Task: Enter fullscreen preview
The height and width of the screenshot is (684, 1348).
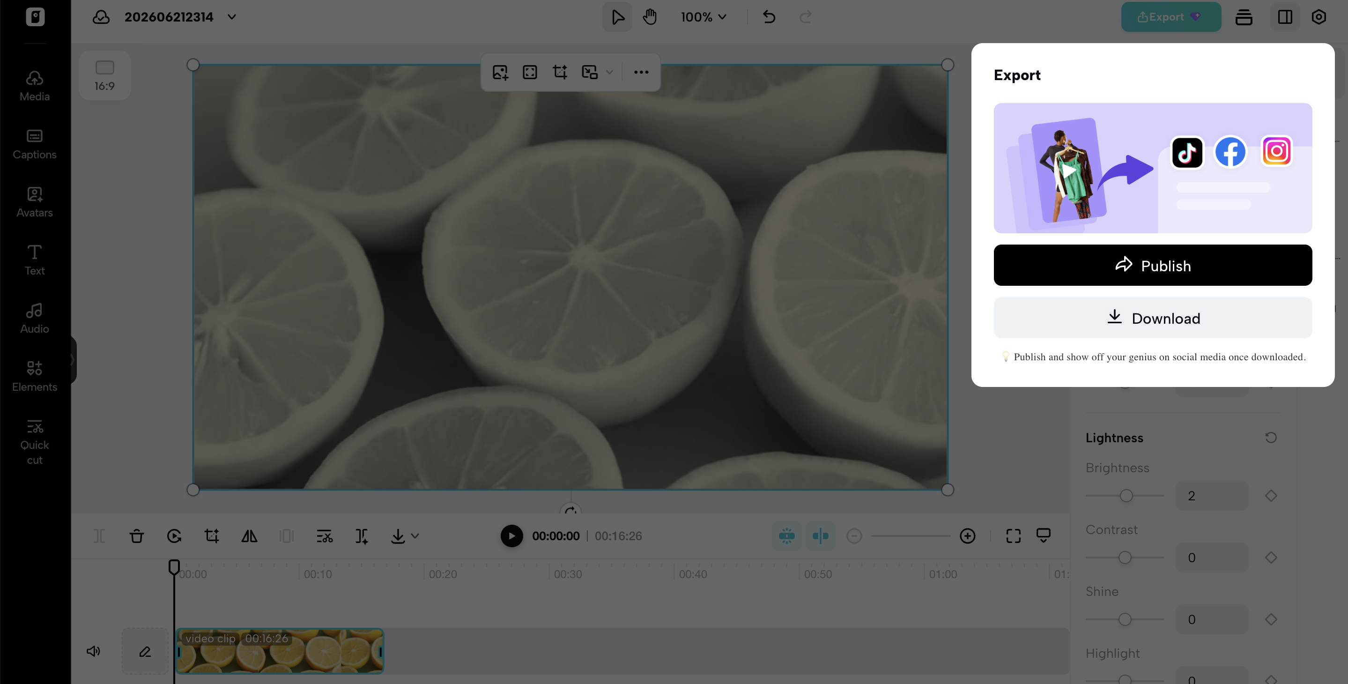Action: [1013, 536]
